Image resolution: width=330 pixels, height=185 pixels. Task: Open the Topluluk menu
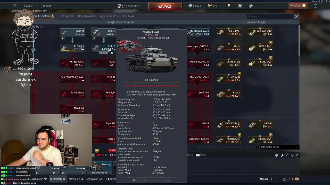coord(46,6)
